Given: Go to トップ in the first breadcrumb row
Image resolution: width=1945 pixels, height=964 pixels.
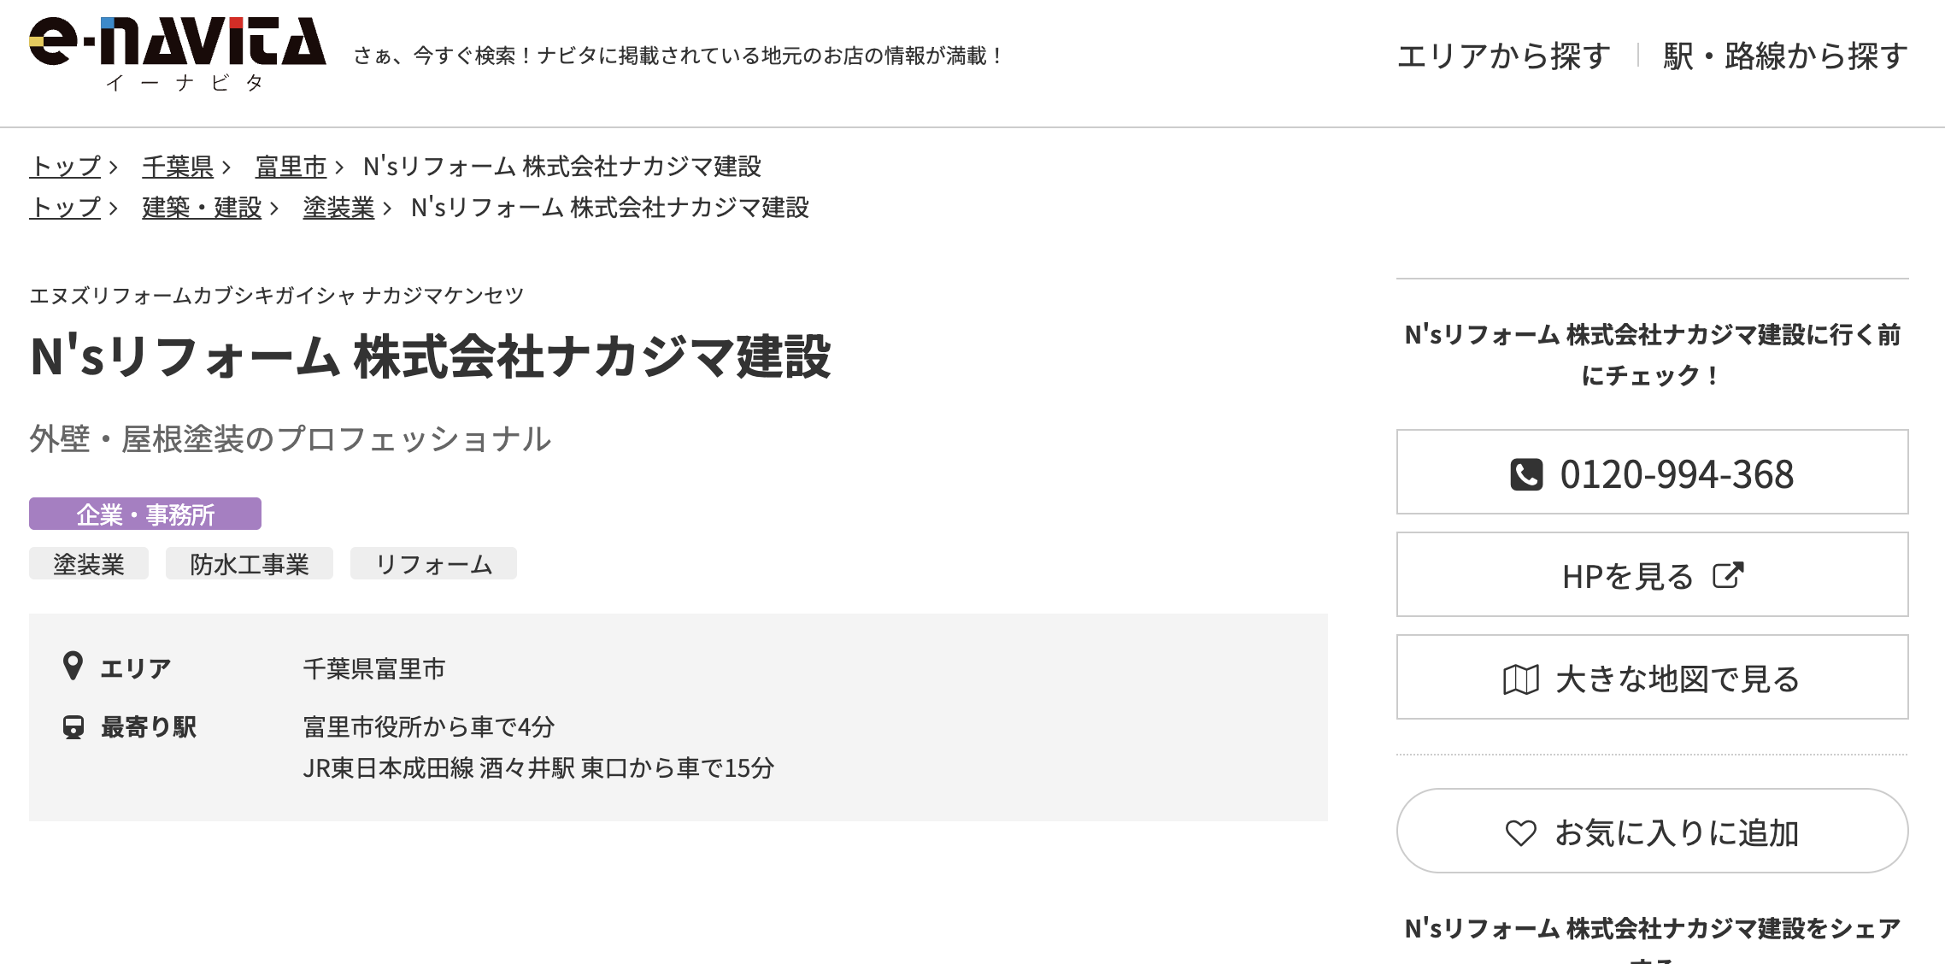Looking at the screenshot, I should point(65,166).
